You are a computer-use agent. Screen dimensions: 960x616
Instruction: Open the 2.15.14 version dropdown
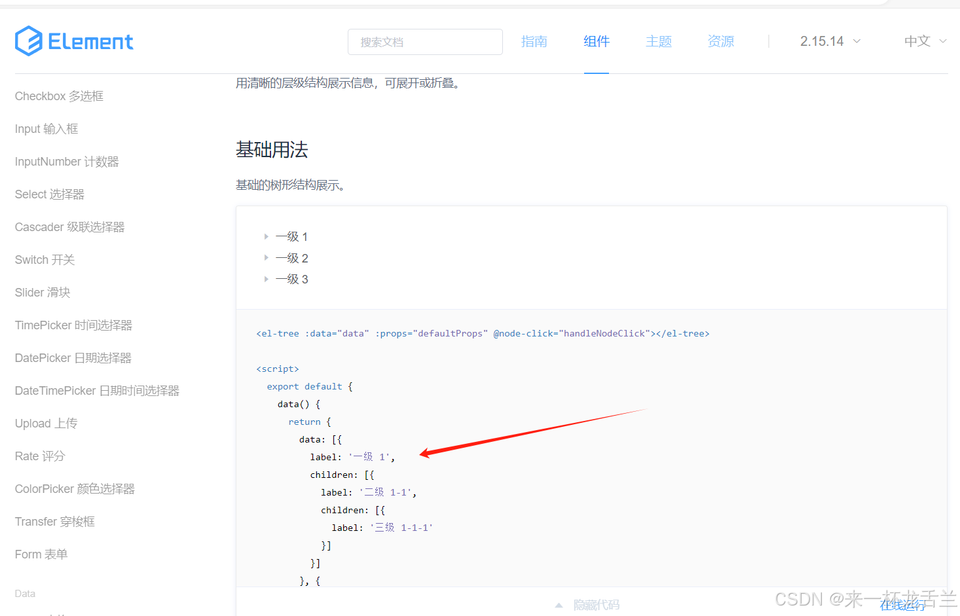point(830,41)
